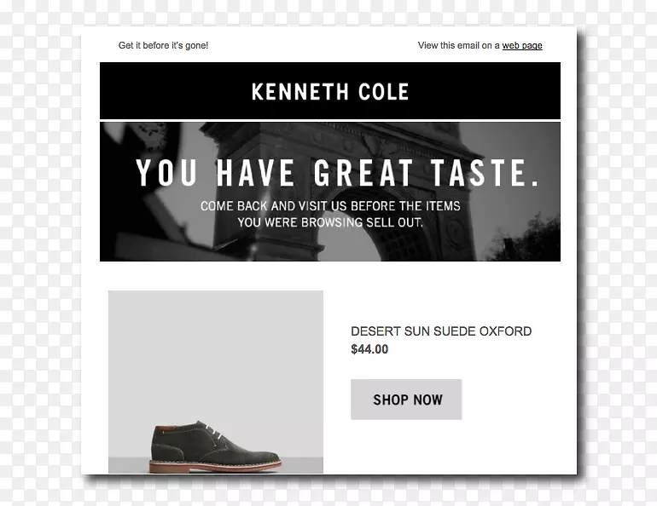
Task: Click the SHOP NOW button
Action: (407, 400)
